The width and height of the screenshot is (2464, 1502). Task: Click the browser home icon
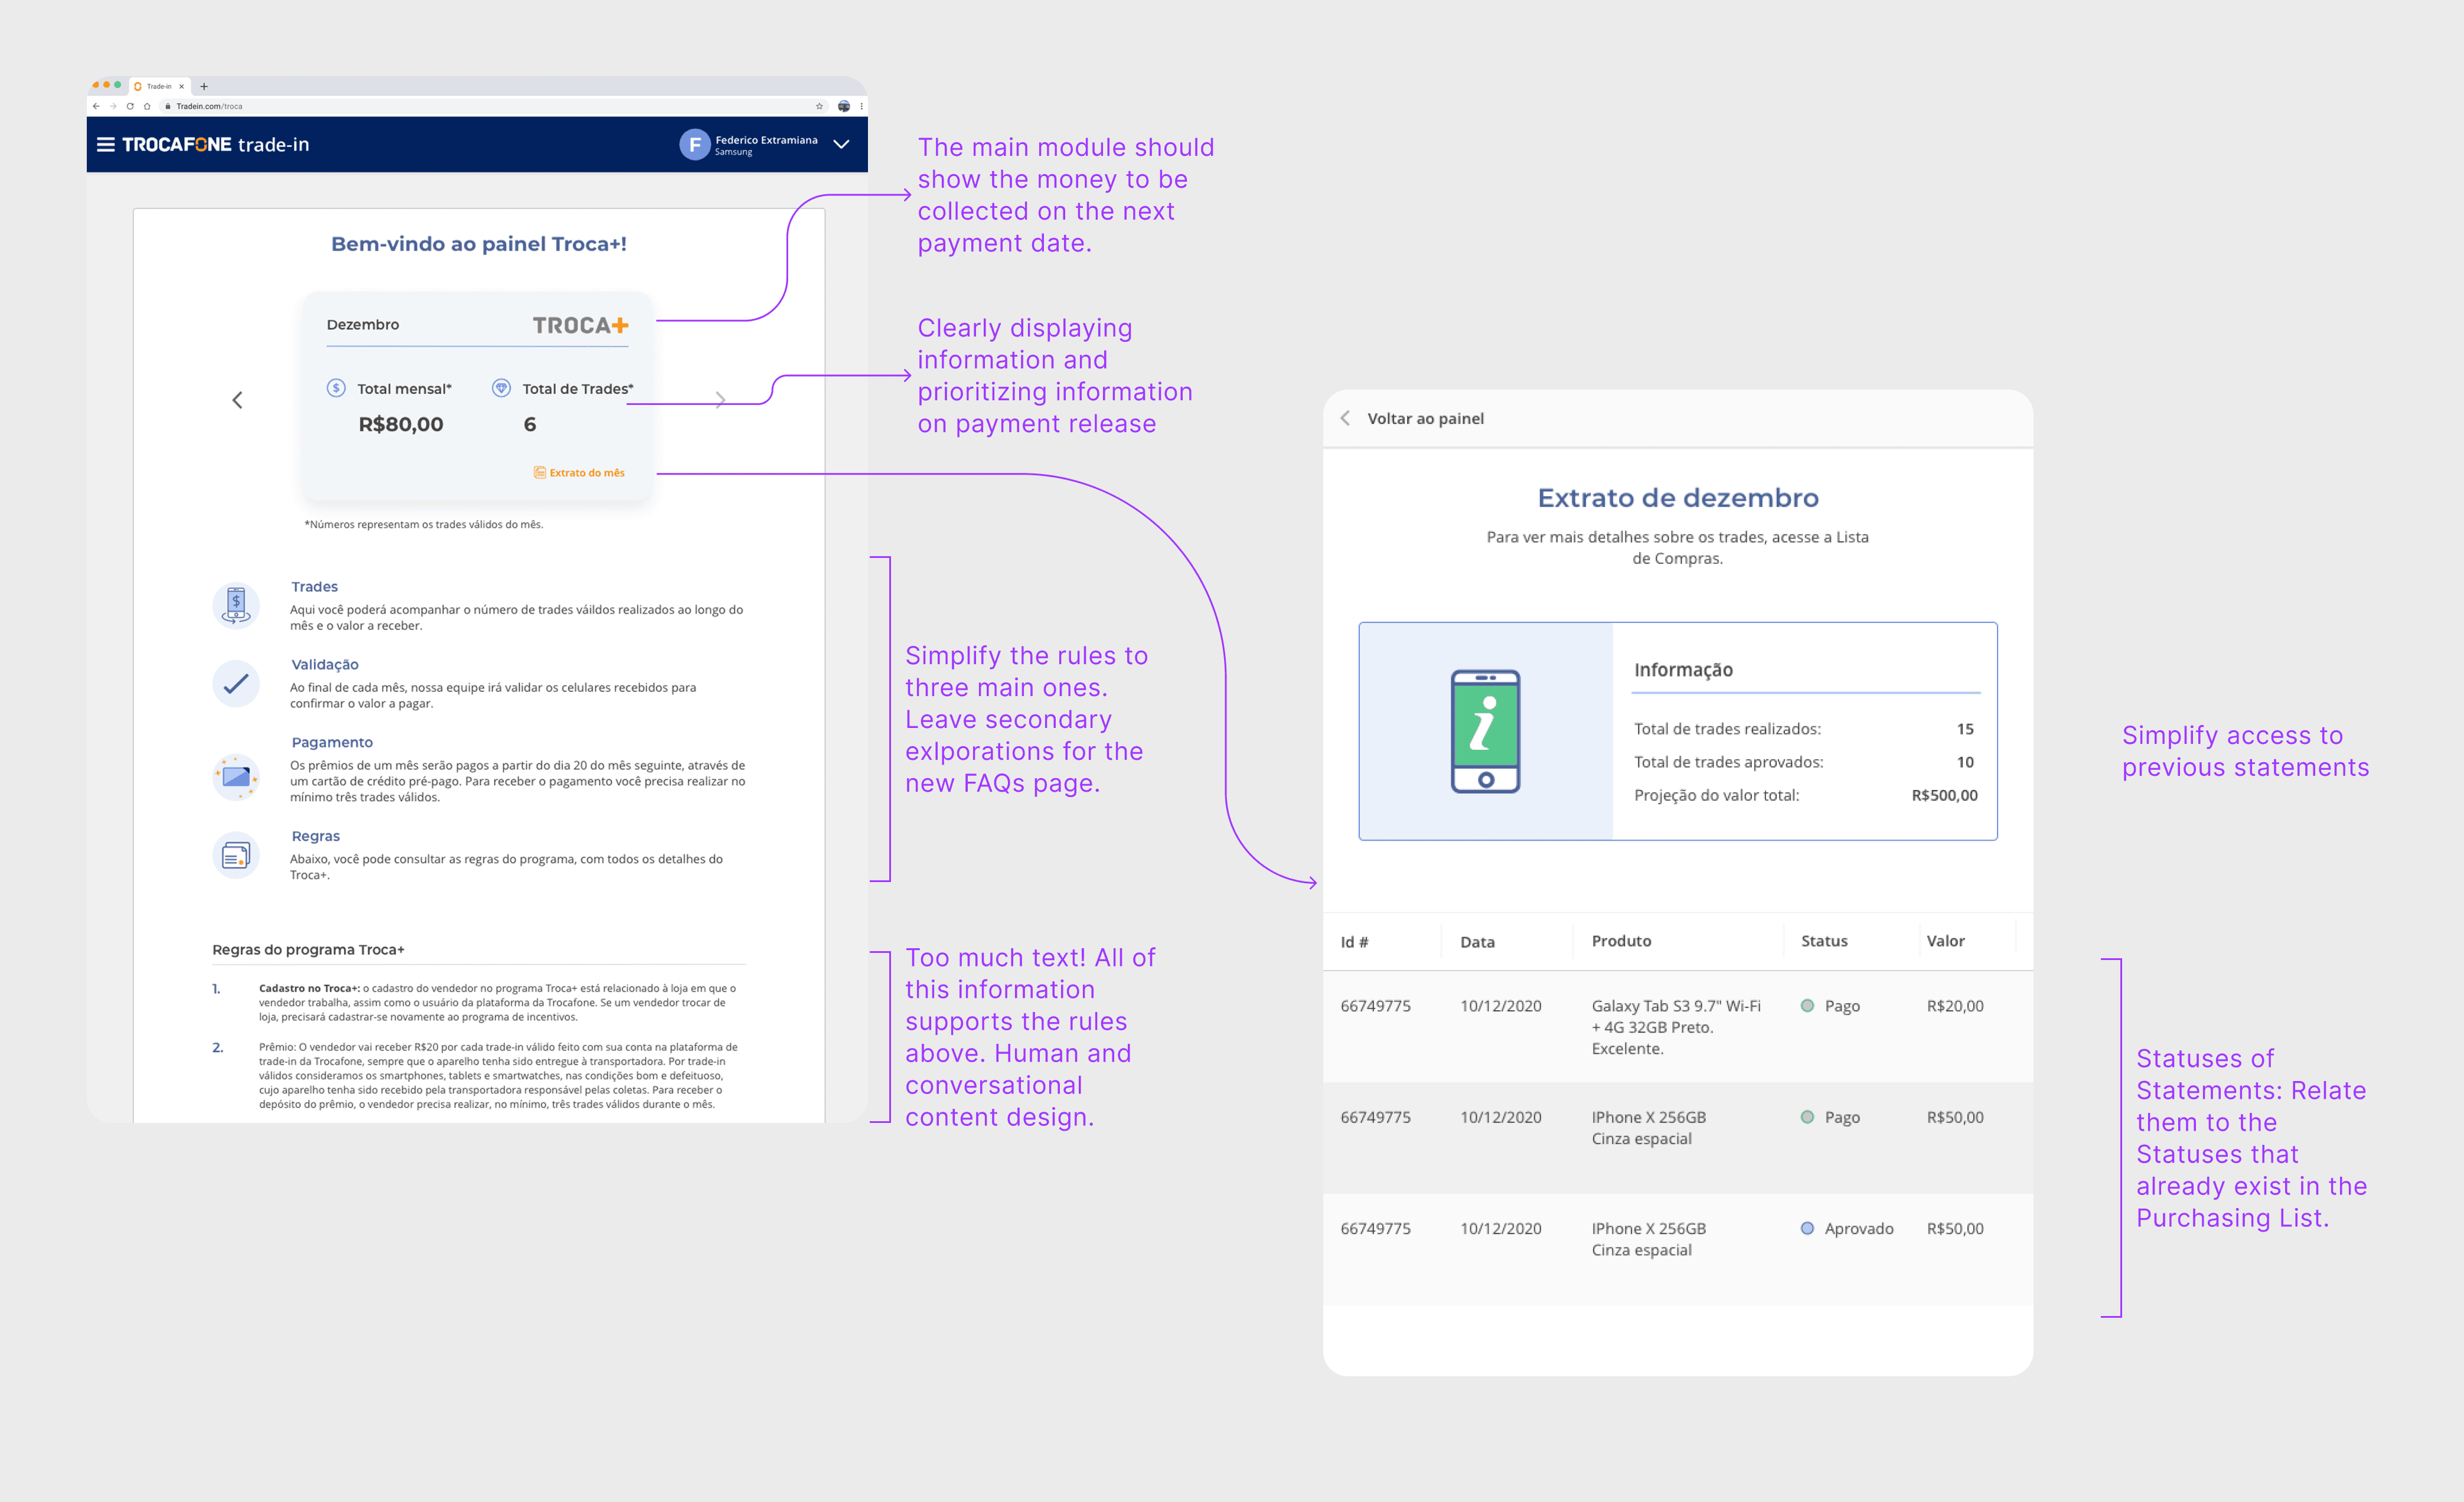coord(147,106)
